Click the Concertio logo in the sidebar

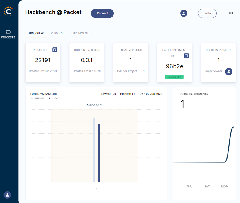8,11
